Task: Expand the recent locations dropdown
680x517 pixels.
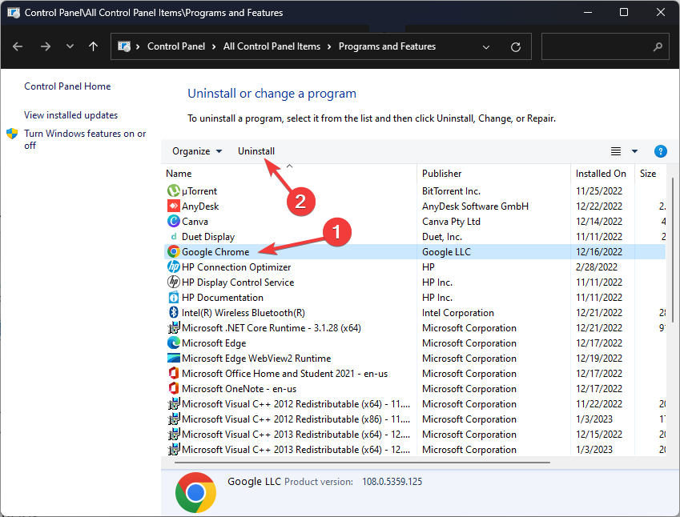Action: coord(70,46)
